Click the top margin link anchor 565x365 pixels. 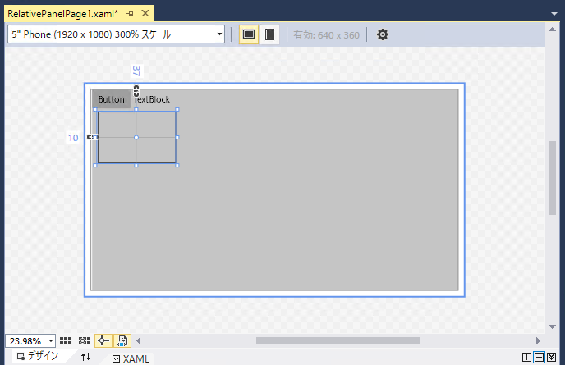tap(136, 91)
